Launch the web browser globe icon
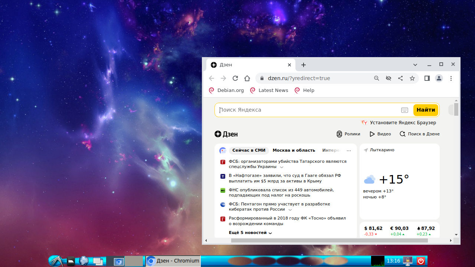 (x=84, y=261)
